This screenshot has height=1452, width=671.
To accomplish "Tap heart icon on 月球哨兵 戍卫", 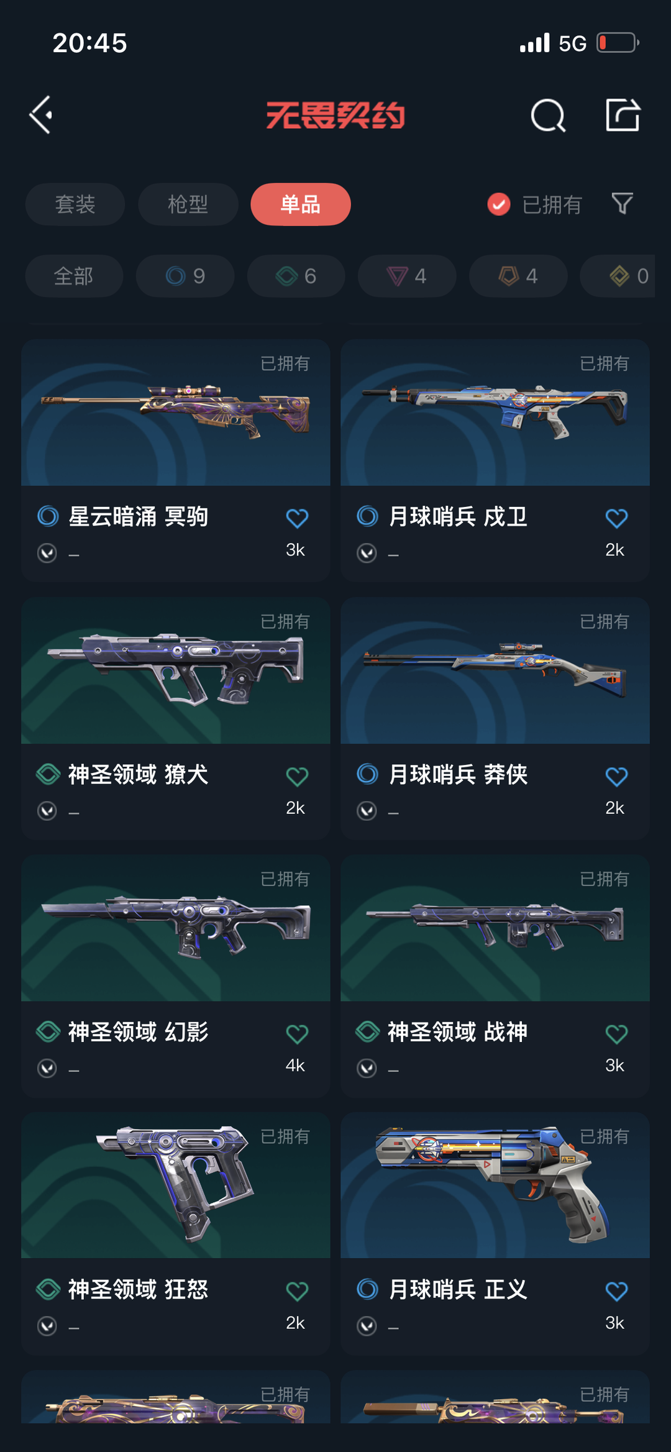I will [x=616, y=518].
